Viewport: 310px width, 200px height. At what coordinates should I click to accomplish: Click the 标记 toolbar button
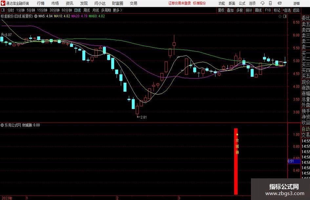277,10
